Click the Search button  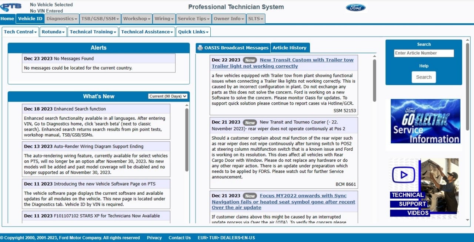point(424,77)
